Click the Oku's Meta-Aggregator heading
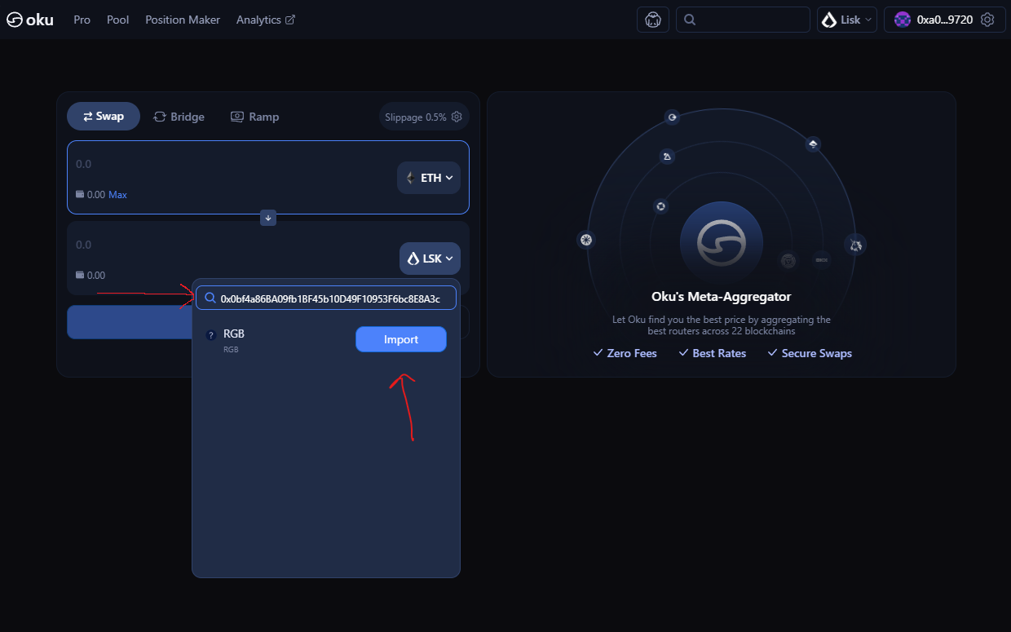 coord(722,297)
